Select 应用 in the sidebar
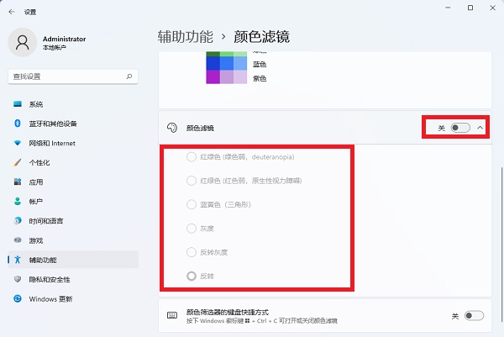The width and height of the screenshot is (504, 337). coord(36,182)
